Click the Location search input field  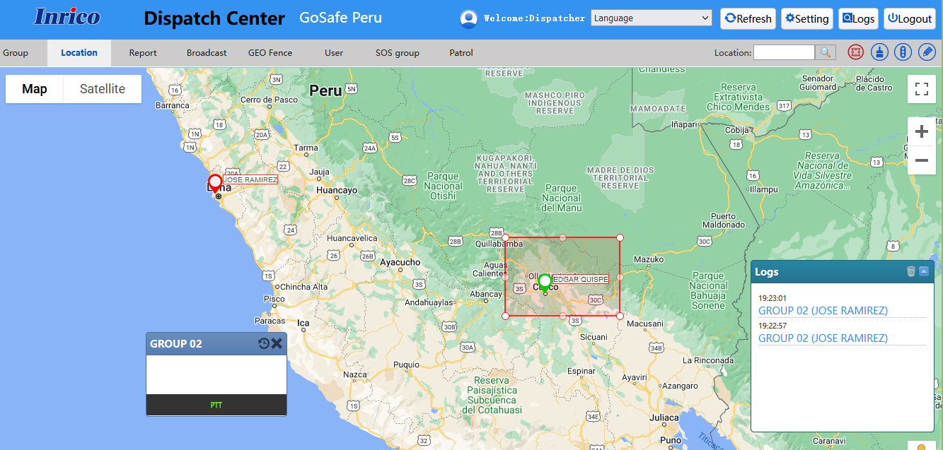[x=785, y=52]
